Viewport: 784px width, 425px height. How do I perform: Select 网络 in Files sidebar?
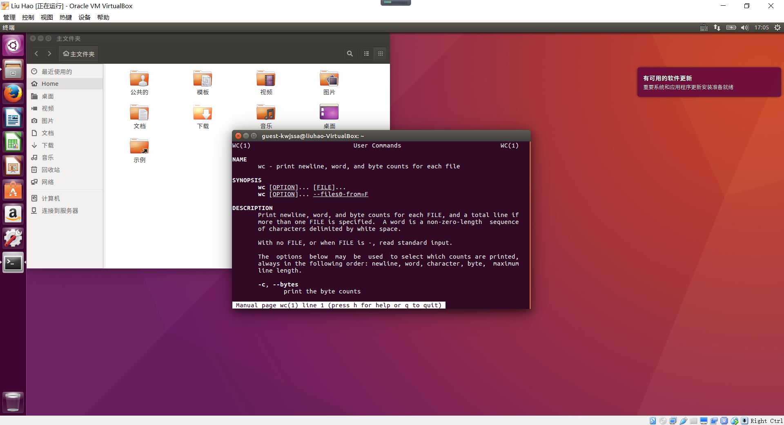click(x=65, y=182)
